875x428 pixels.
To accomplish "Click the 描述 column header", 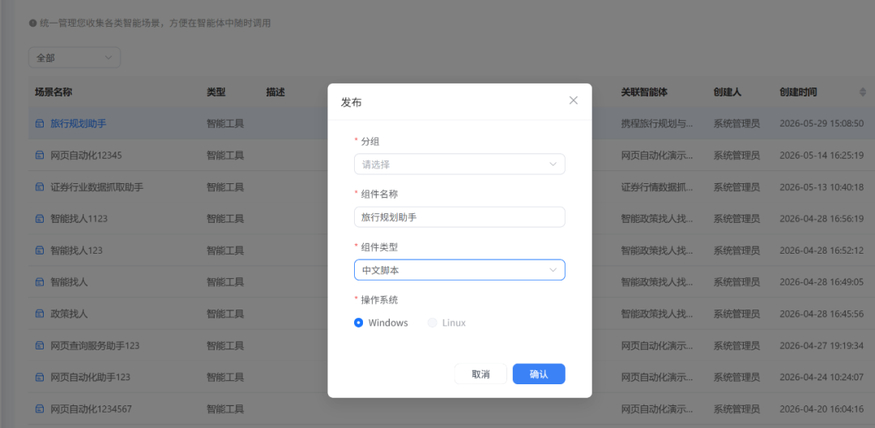I will [x=275, y=92].
